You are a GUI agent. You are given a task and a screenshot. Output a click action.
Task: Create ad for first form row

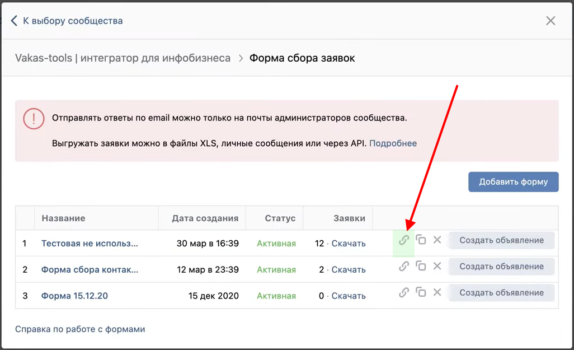pyautogui.click(x=501, y=240)
